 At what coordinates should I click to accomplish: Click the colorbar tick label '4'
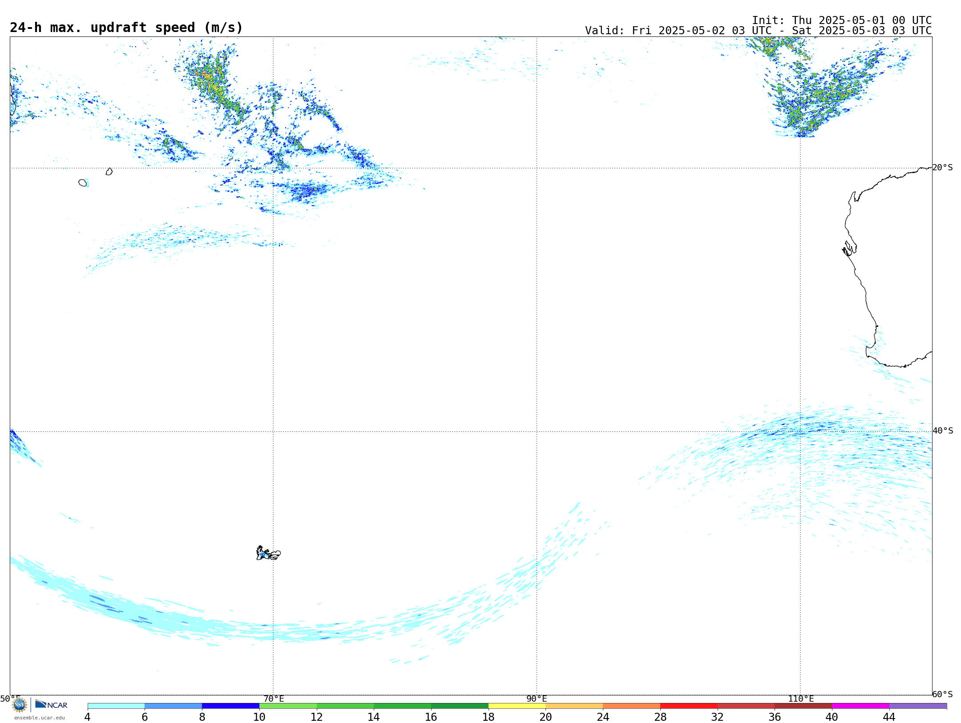[x=88, y=717]
